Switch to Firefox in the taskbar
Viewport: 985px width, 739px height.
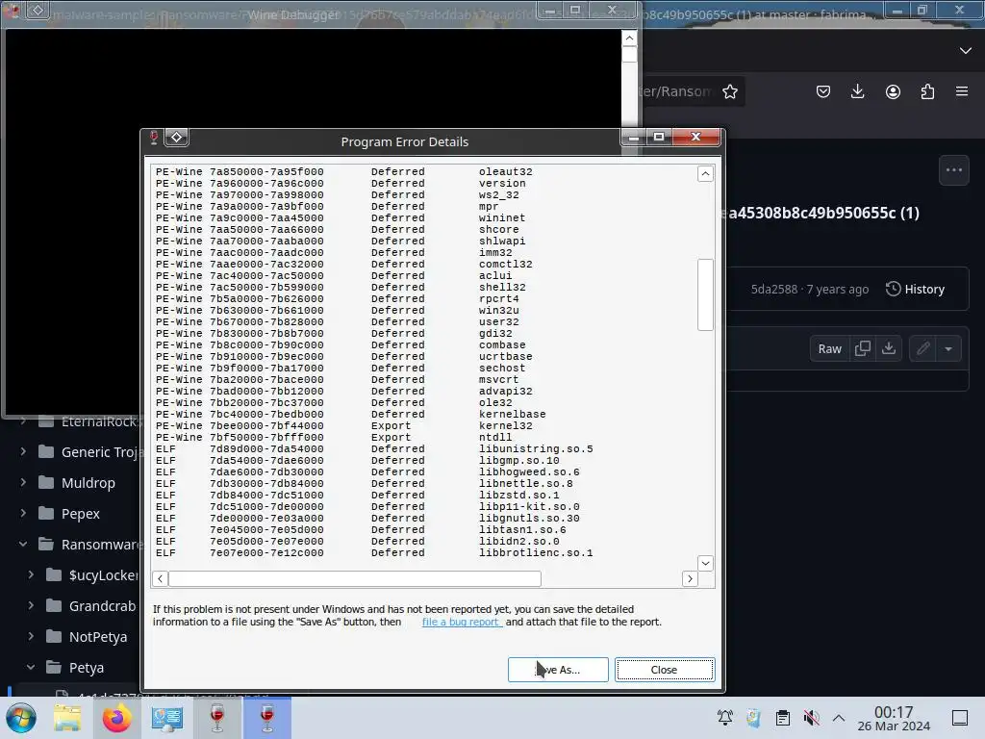116,718
